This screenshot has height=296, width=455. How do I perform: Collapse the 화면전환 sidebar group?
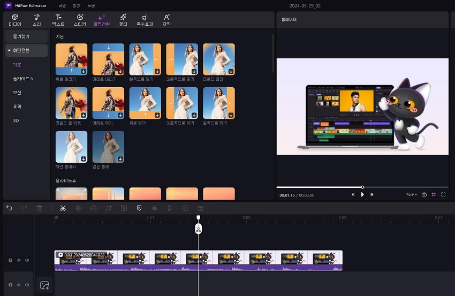9,50
